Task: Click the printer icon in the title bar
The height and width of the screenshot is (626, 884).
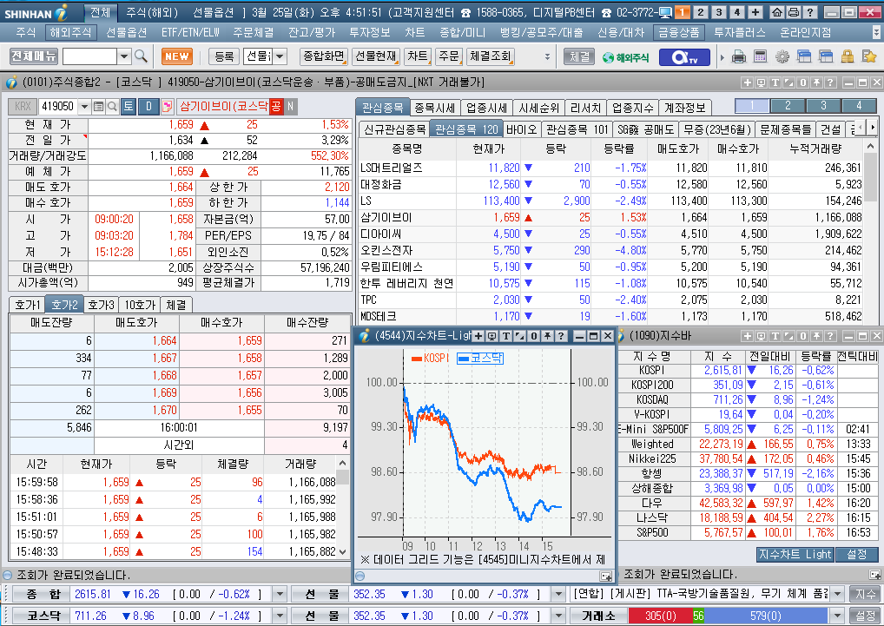Action: [793, 12]
